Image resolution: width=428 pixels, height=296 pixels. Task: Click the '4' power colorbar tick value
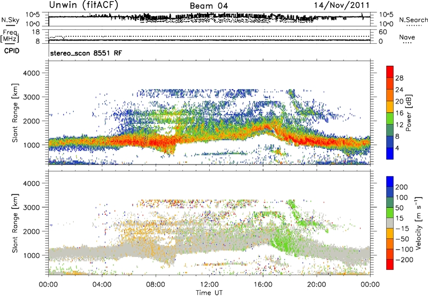(397, 148)
